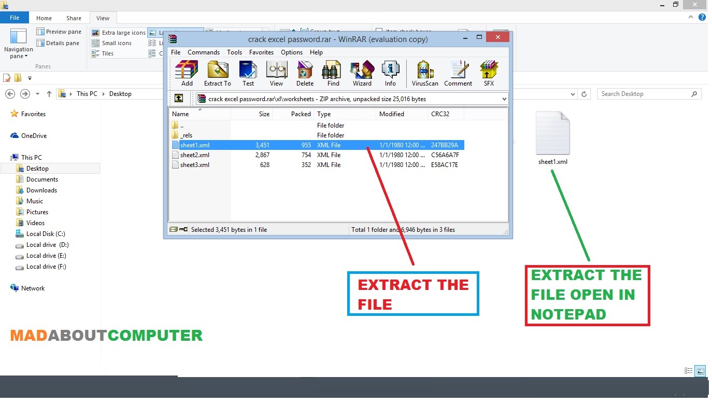Open WinRAR File menu
The image size is (712, 403).
coord(176,52)
